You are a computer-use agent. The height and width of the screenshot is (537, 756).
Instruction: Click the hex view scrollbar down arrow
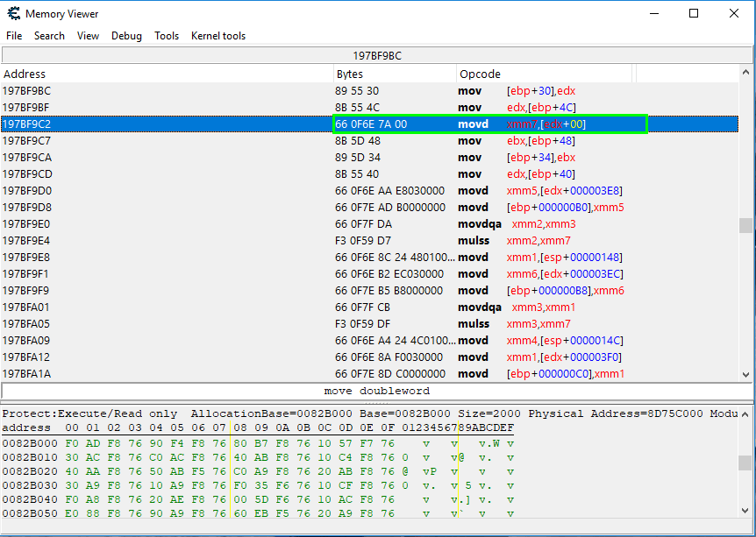tap(745, 511)
